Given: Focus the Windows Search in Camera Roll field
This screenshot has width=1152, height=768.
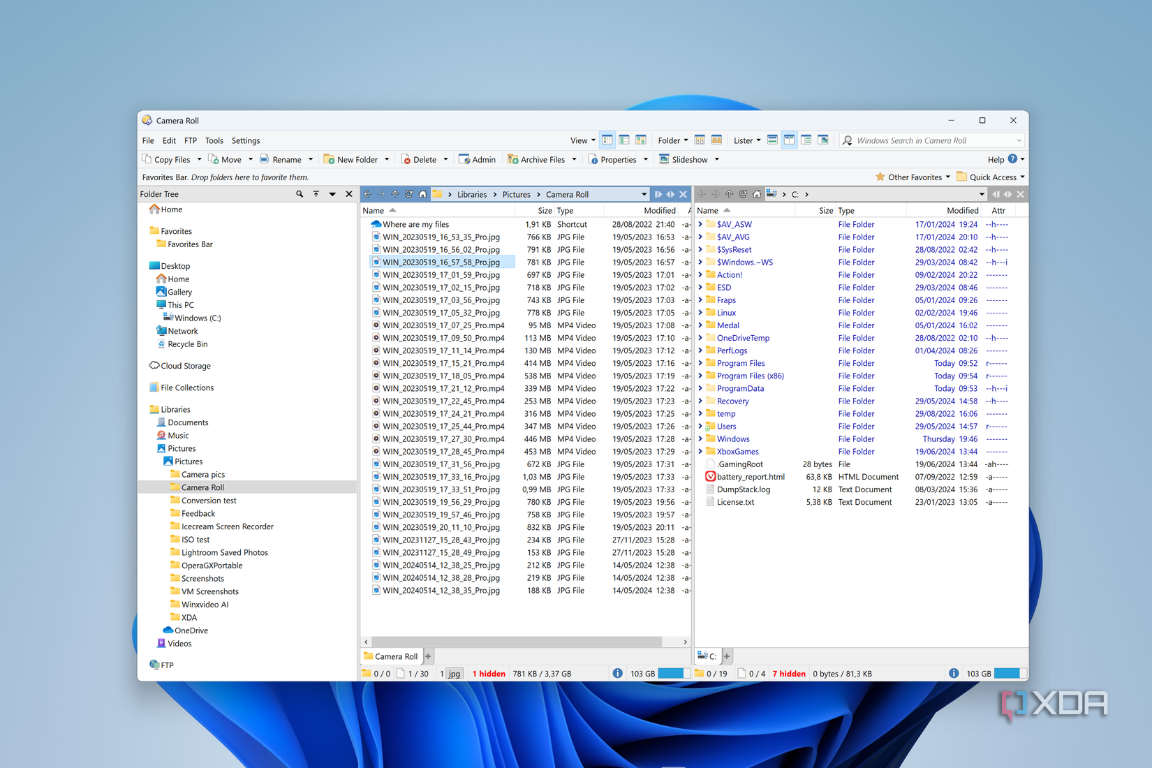Looking at the screenshot, I should pos(931,140).
